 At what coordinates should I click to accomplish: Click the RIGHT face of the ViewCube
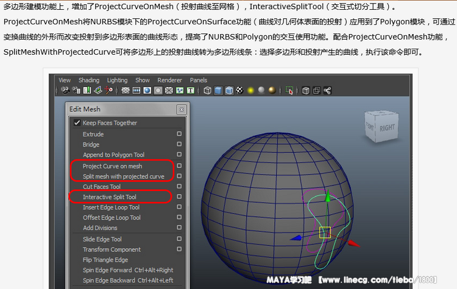[386, 128]
